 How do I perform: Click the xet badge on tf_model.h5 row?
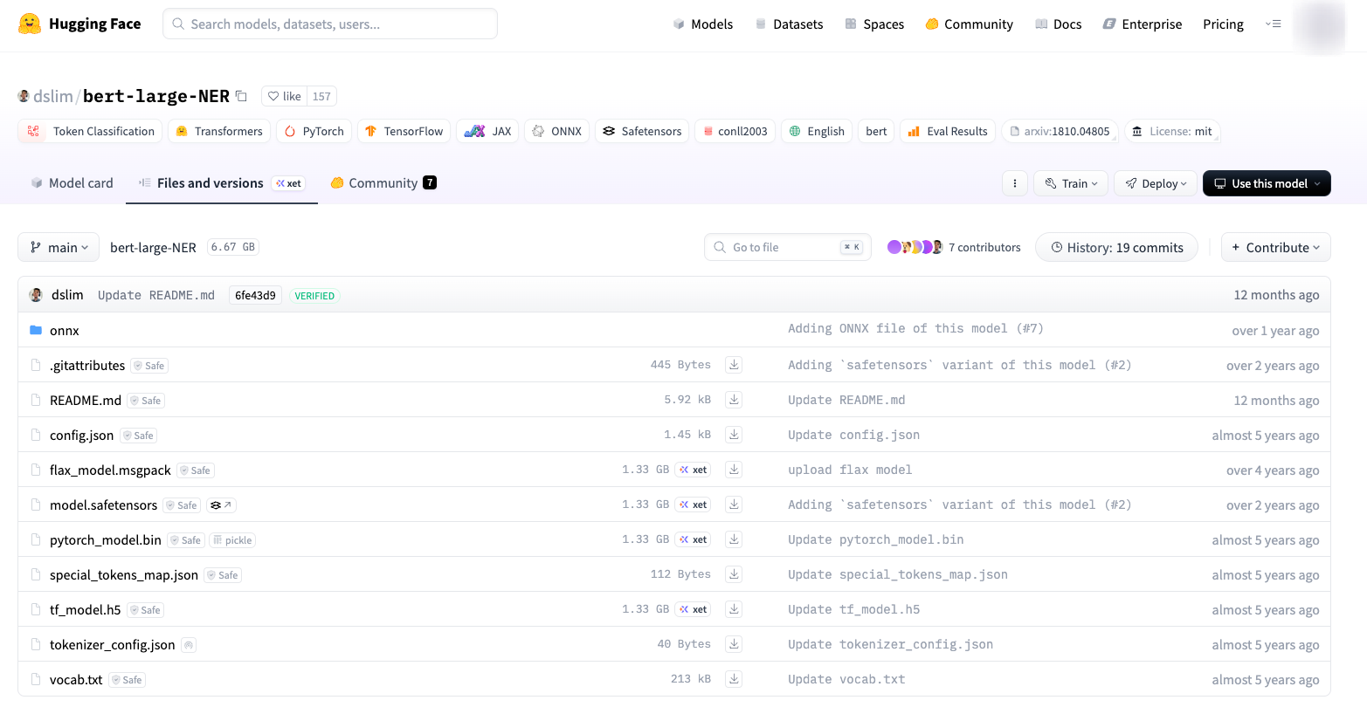point(693,609)
